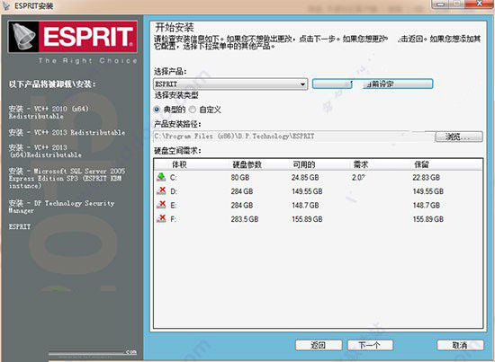Click VC++ 2010 (x64) Redistributable entry
This screenshot has height=362, width=495.
(49, 112)
